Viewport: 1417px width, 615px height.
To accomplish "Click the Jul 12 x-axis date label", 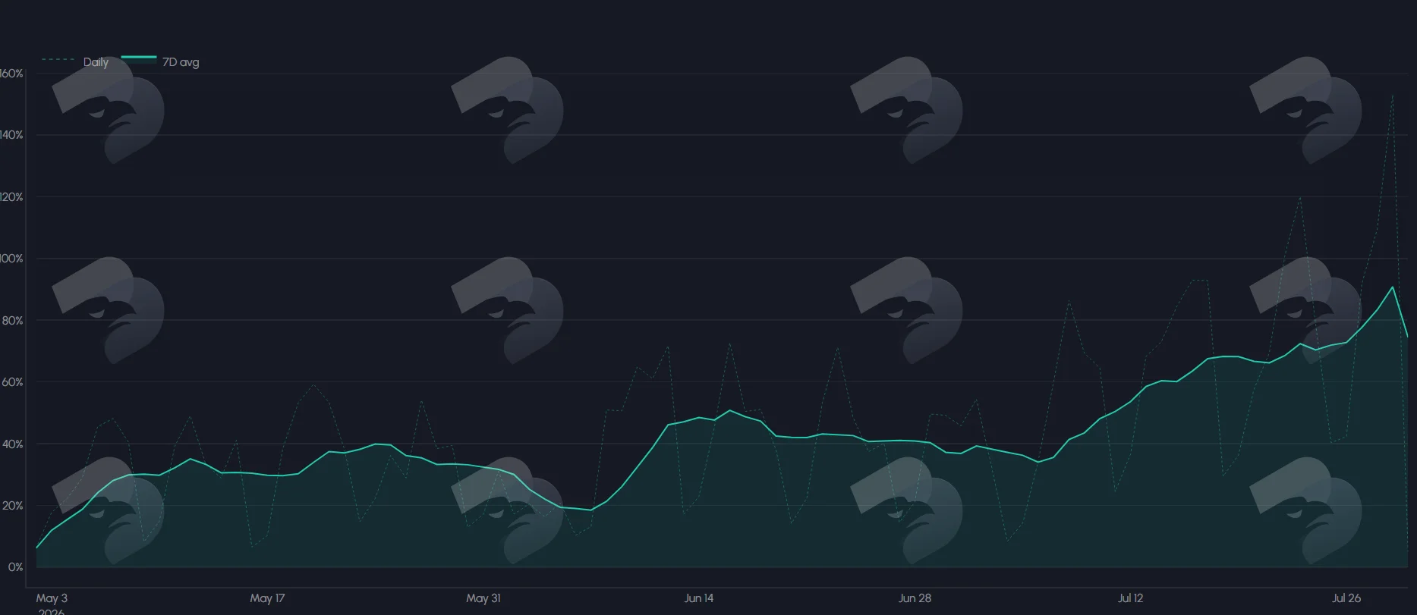I will (x=1130, y=598).
